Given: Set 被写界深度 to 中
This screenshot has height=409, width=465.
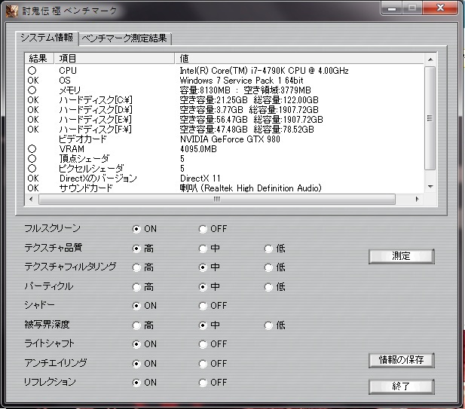Looking at the screenshot, I should tap(203, 325).
